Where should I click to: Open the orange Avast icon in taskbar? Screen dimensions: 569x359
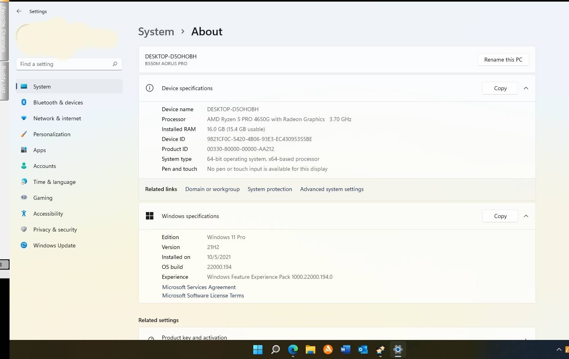coord(328,349)
